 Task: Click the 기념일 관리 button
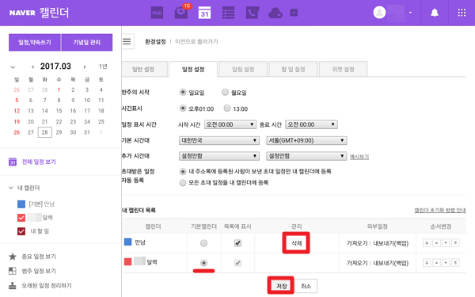[x=86, y=42]
